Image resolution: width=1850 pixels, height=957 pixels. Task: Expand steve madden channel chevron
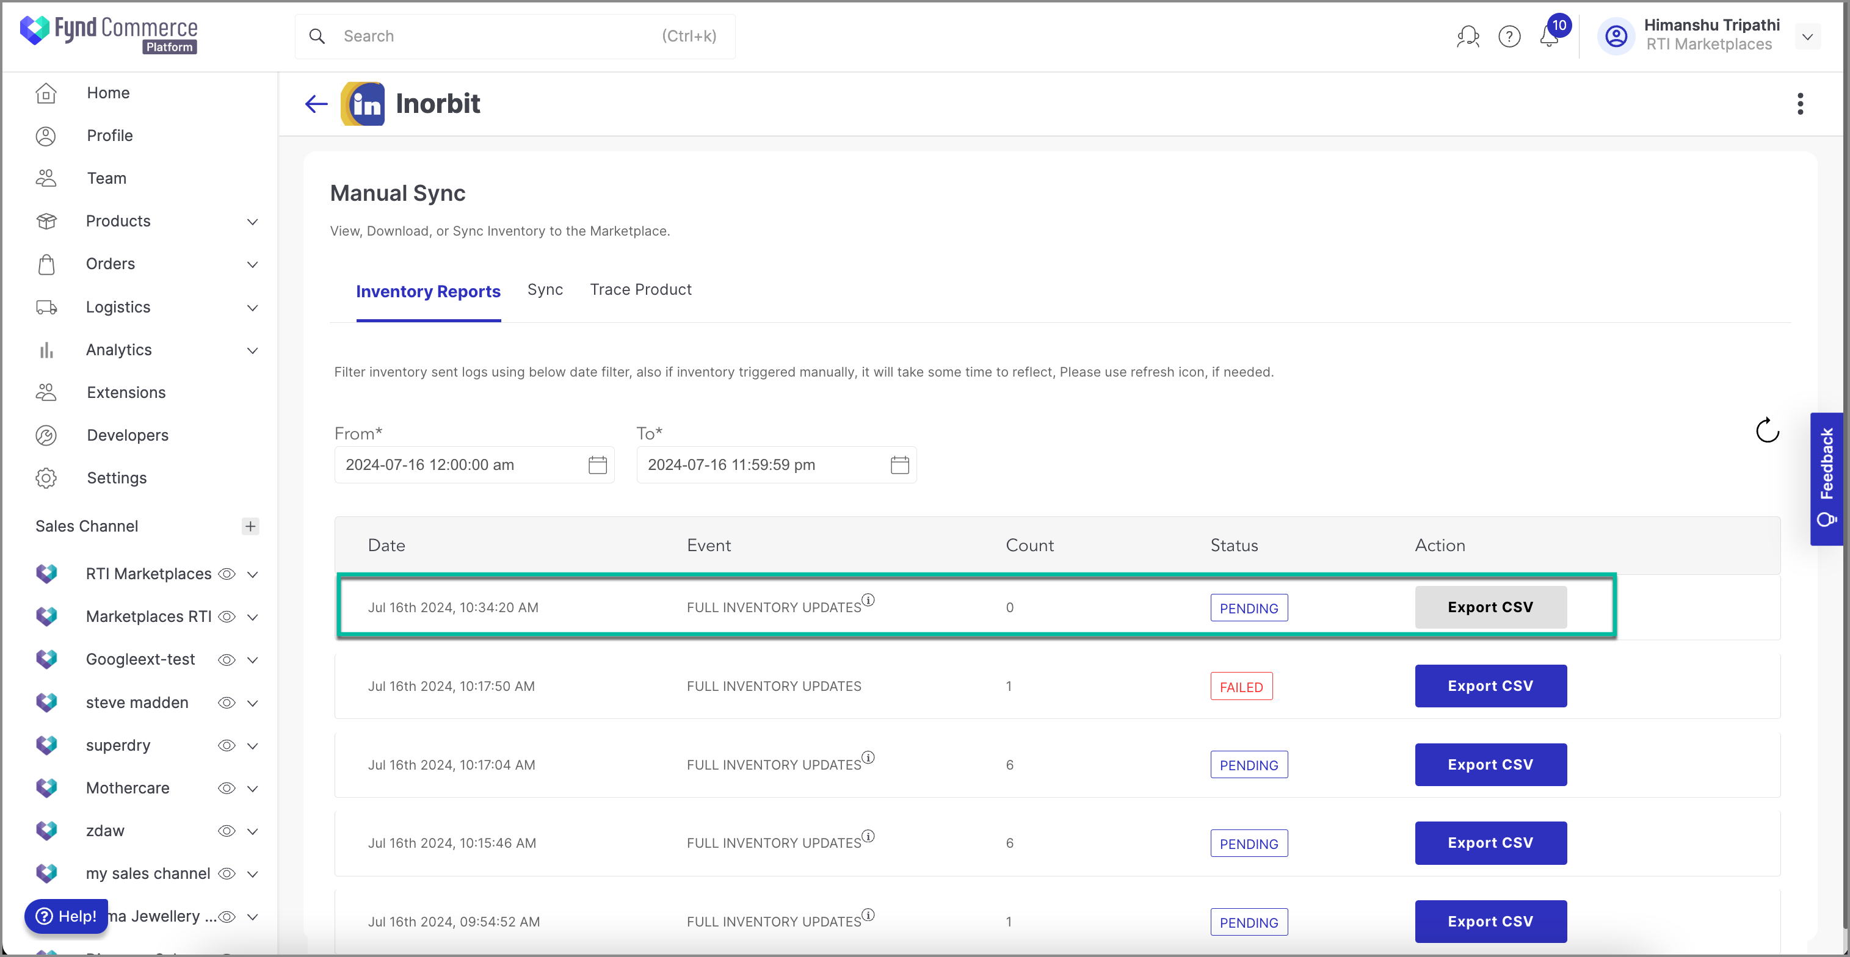(x=252, y=703)
